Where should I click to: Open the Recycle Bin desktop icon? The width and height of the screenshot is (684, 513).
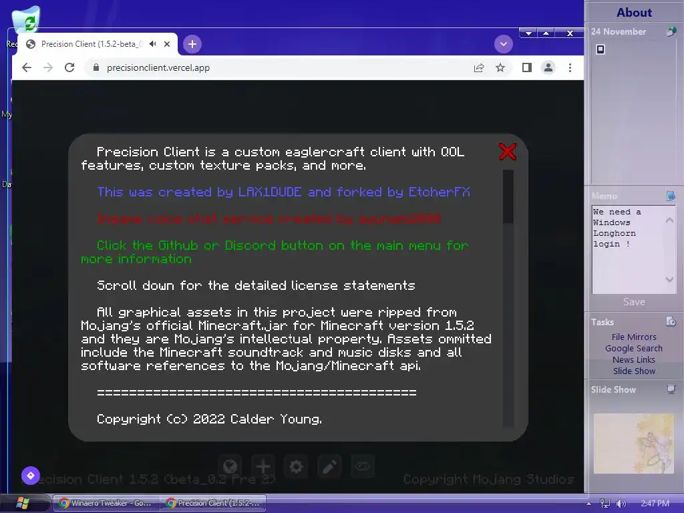click(26, 19)
